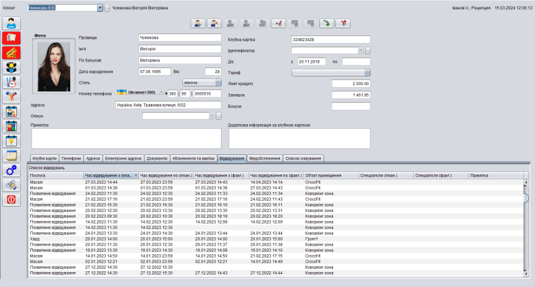This screenshot has width=535, height=287.
Task: Click the red club cards sidebar icon
Action: point(11,38)
